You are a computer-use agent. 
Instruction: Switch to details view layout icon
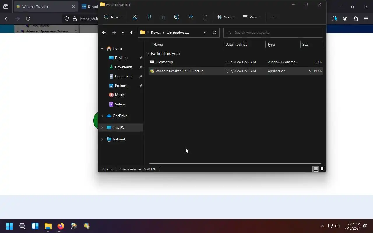316,169
